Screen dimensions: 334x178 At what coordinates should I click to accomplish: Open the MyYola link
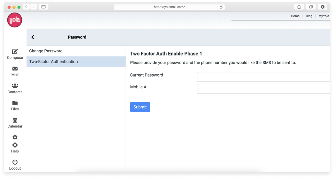[323, 16]
